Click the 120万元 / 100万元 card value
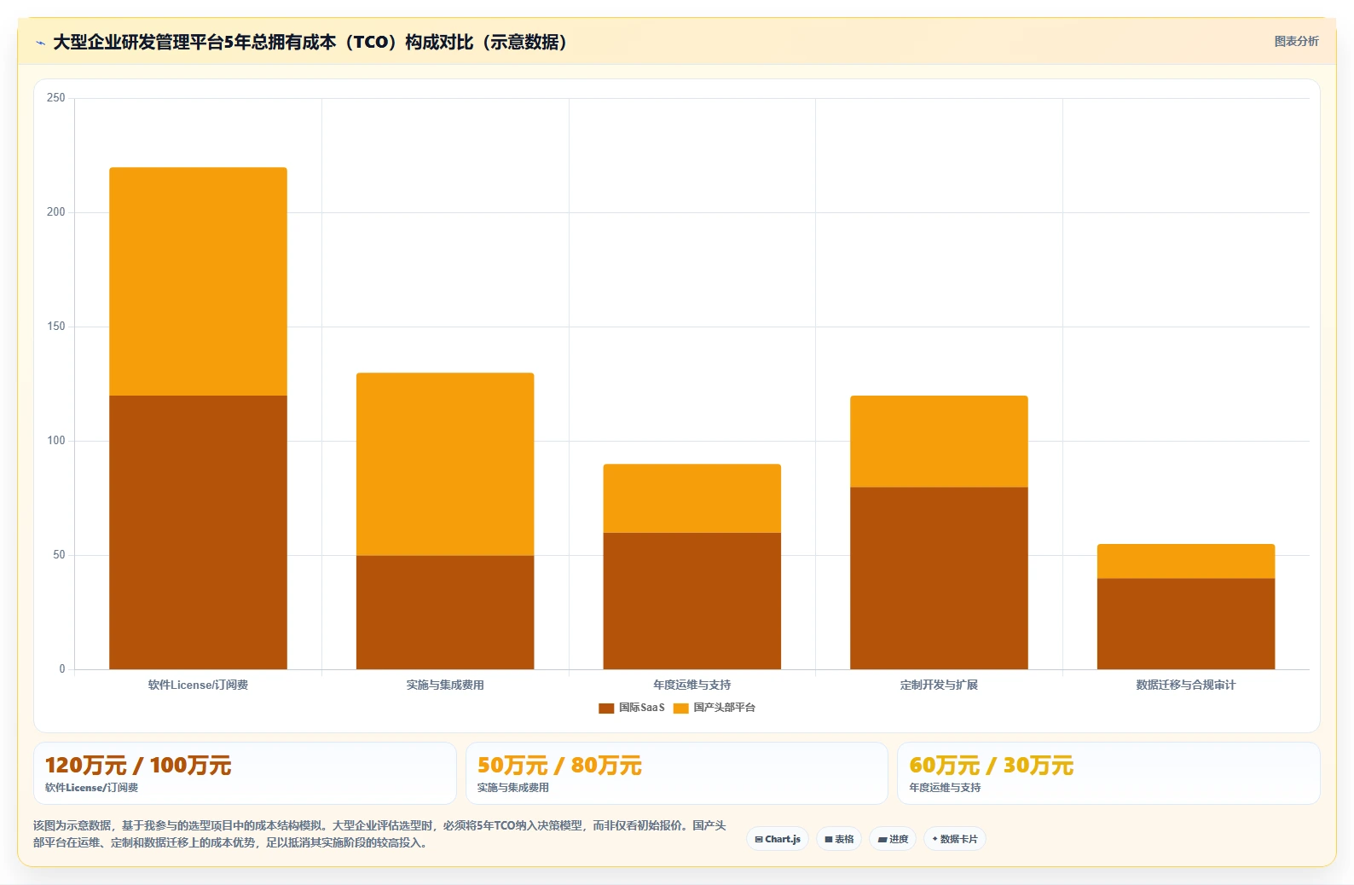 [138, 765]
